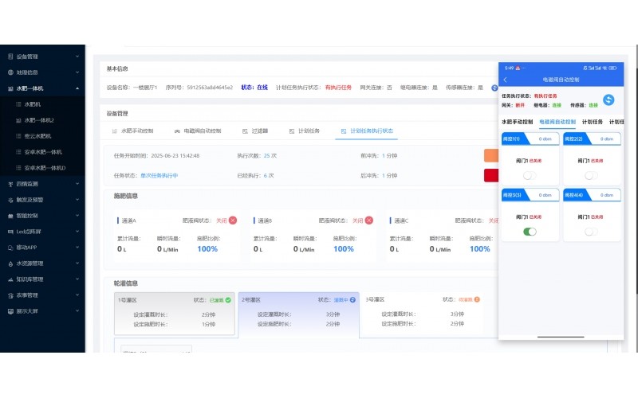The width and height of the screenshot is (638, 398).
Task: Click red close icon for 通道A valve status
Action: pos(233,220)
